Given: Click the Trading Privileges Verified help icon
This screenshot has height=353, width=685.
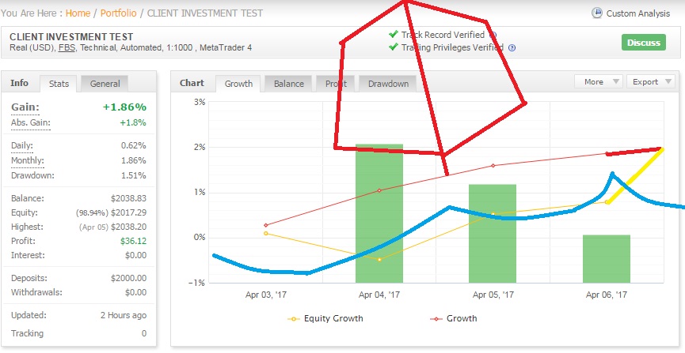Looking at the screenshot, I should tap(512, 48).
